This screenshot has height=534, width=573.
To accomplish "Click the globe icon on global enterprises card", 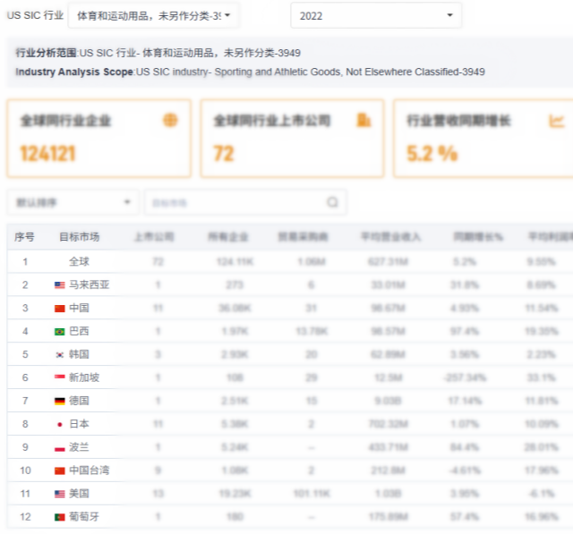I will (x=170, y=120).
